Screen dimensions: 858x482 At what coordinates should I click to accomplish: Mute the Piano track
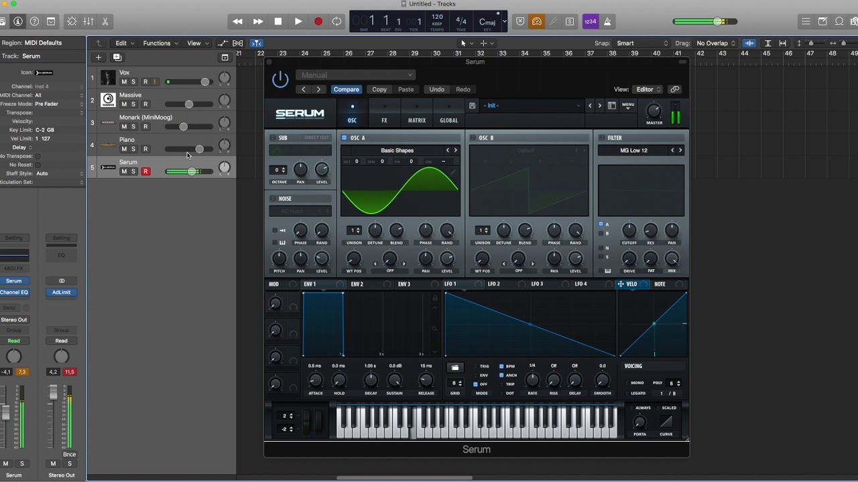tap(123, 149)
